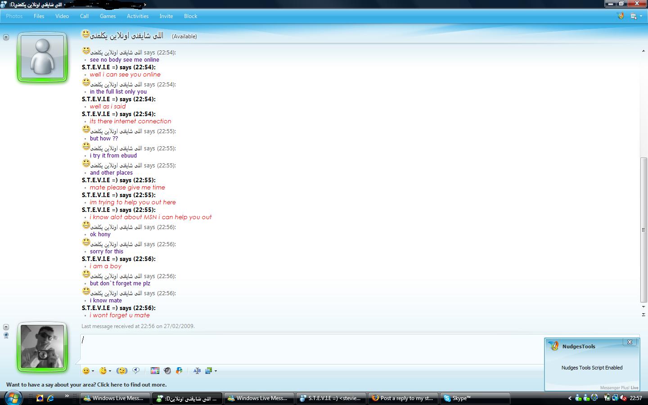
Task: Expand the winks dropdown arrow
Action: coord(110,371)
